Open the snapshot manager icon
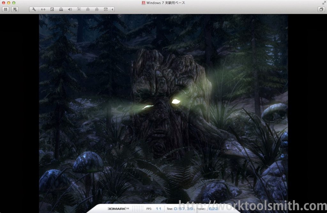The width and height of the screenshot is (327, 213). coord(15,9)
